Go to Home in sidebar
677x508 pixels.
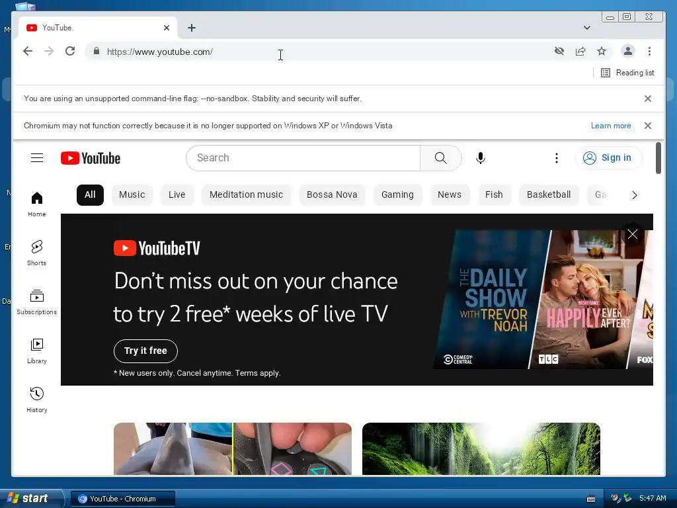click(37, 204)
